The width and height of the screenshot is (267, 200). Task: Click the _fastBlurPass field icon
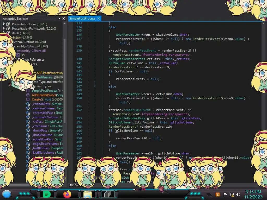pos(28,148)
